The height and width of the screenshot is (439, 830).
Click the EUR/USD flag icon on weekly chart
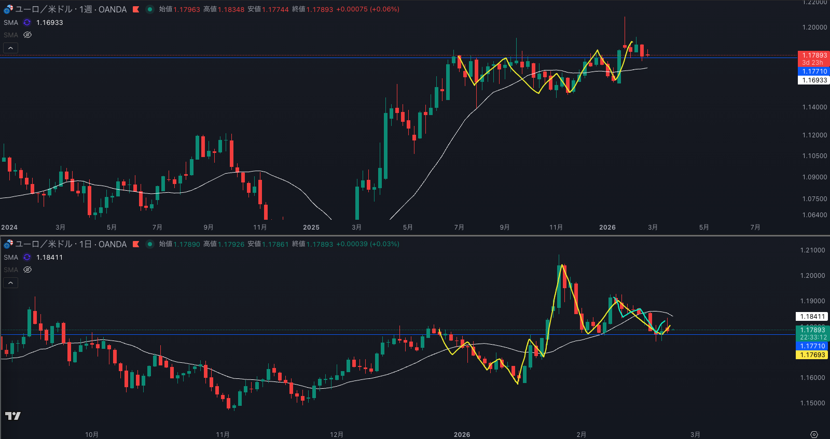[x=8, y=9]
